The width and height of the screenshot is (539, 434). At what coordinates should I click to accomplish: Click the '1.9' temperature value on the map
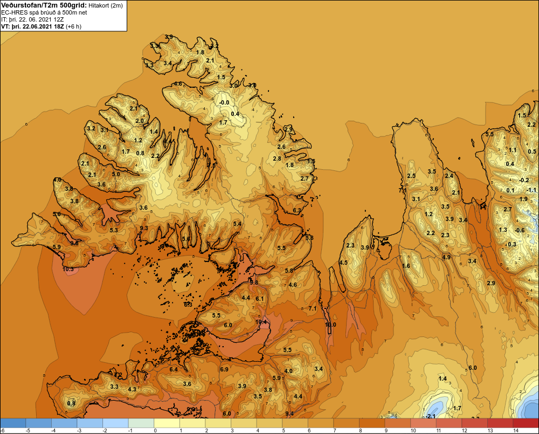[x=523, y=199]
